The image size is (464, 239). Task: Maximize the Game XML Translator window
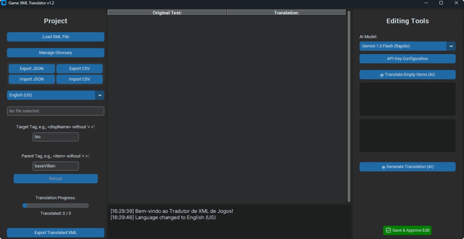coord(441,3)
